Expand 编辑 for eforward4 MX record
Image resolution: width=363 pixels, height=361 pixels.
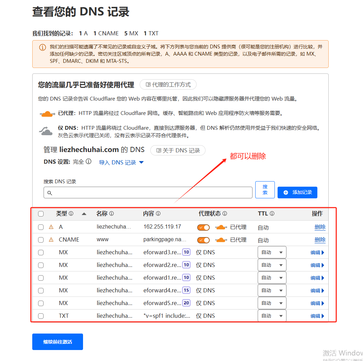[x=317, y=291]
